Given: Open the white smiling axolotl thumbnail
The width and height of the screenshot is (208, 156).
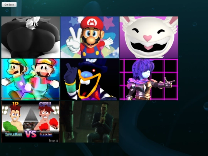Looking at the screenshot, I should 149,37.
